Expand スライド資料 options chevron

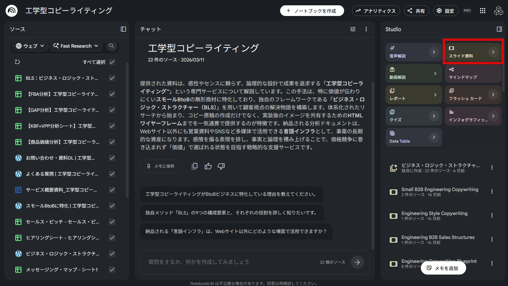coord(493,52)
